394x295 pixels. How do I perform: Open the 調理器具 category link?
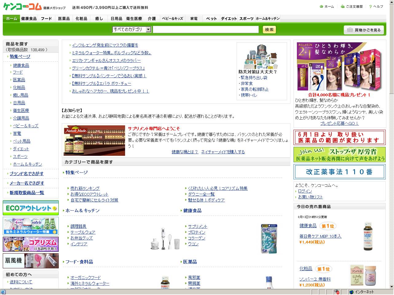tap(78, 226)
